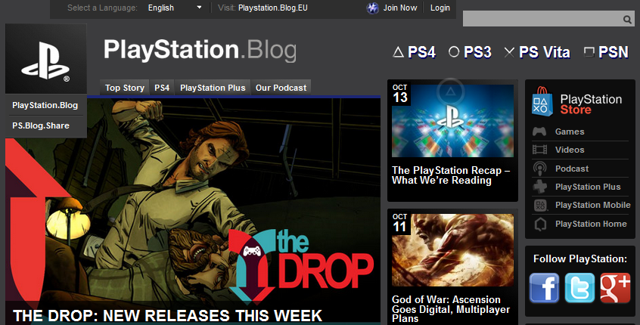Viewport: 640px width, 325px height.
Task: Open Podcast in the Store sidebar
Action: (572, 169)
